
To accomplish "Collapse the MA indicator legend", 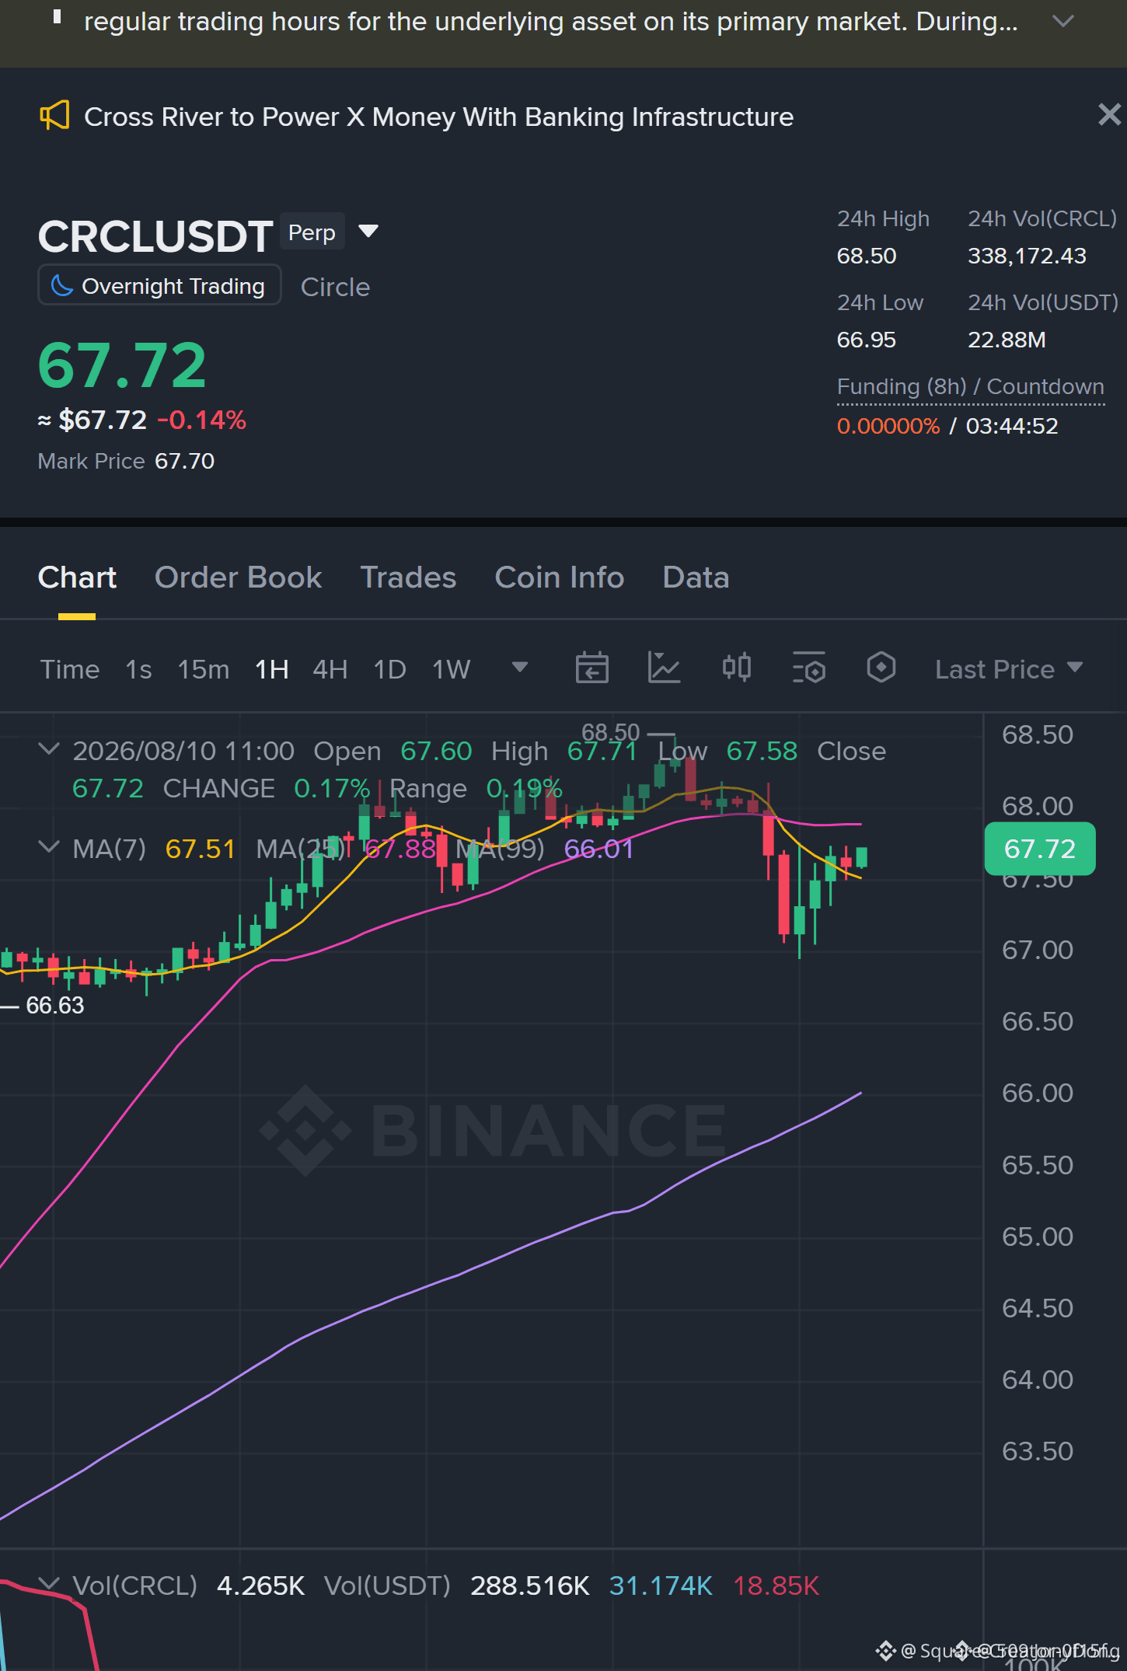I will tap(48, 846).
